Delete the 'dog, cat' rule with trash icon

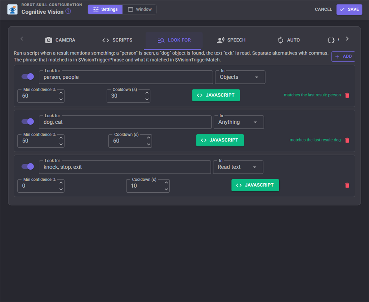point(347,140)
